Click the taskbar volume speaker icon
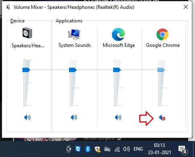The width and height of the screenshot is (195, 157). coord(126,149)
